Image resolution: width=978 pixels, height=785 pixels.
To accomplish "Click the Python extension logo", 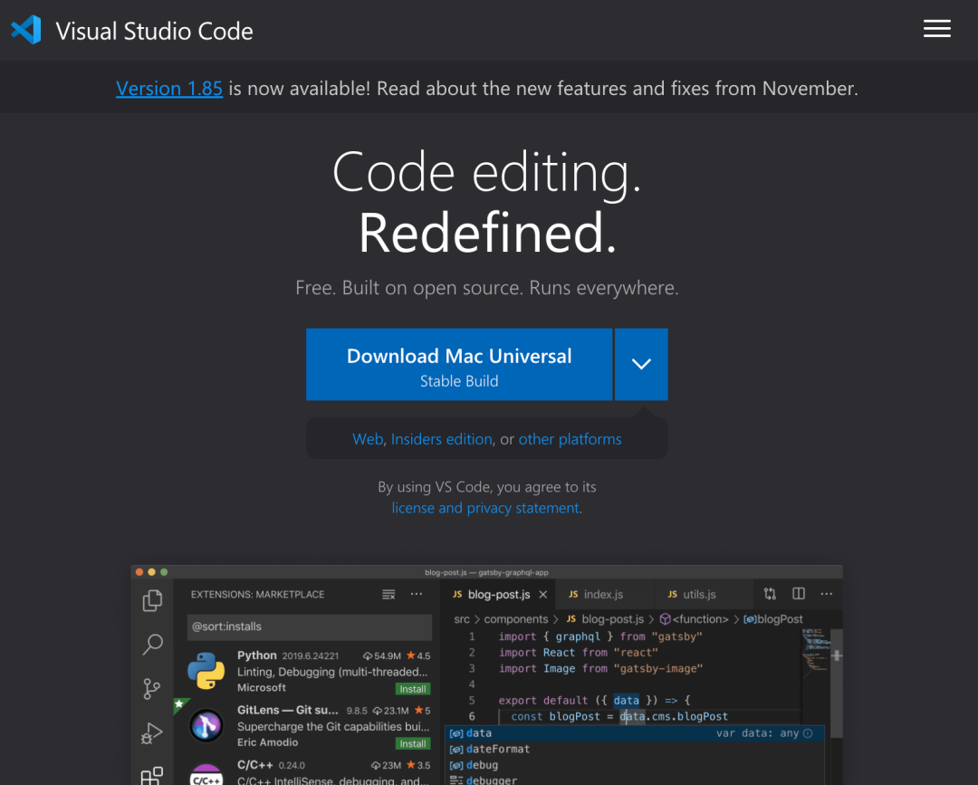I will 206,671.
